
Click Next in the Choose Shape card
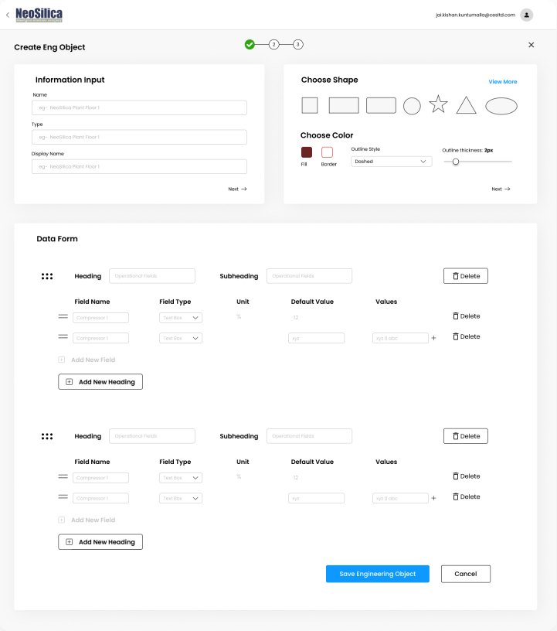point(501,189)
